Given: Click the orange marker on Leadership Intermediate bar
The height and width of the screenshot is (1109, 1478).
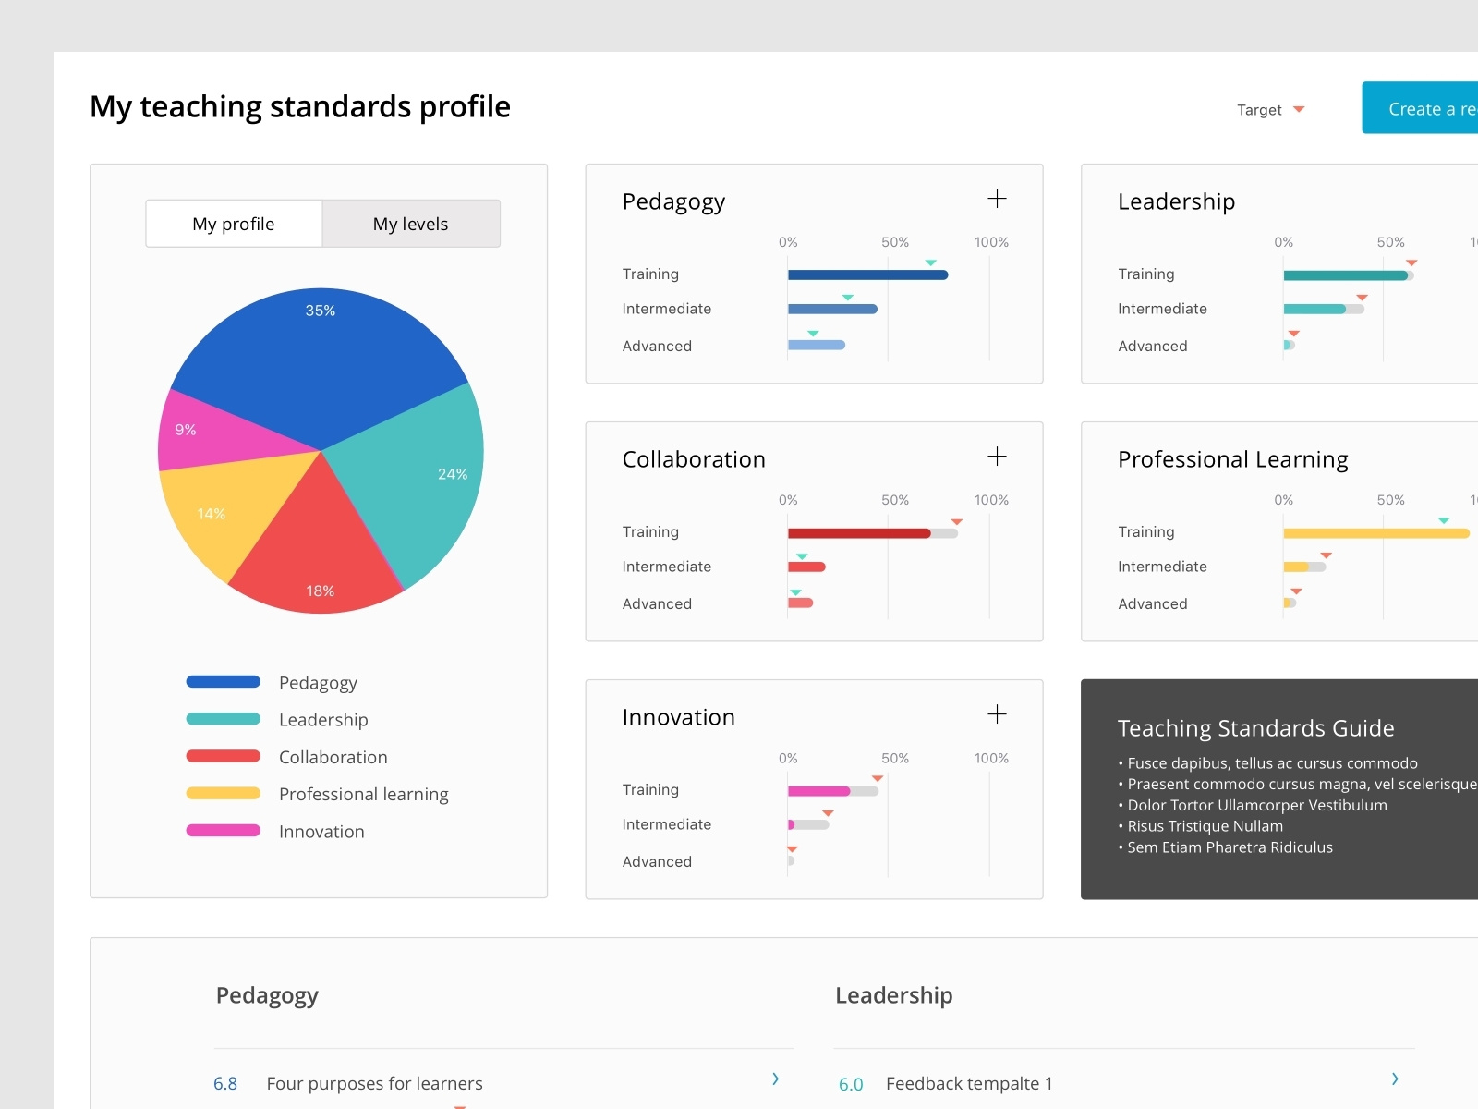Looking at the screenshot, I should pyautogui.click(x=1363, y=297).
